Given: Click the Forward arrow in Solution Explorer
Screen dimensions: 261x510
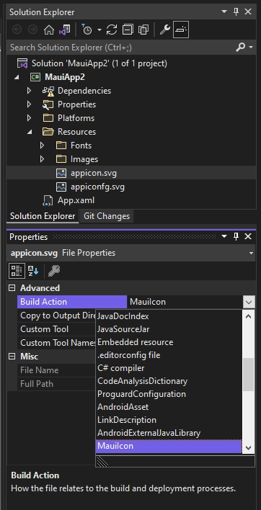Looking at the screenshot, I should (32, 30).
